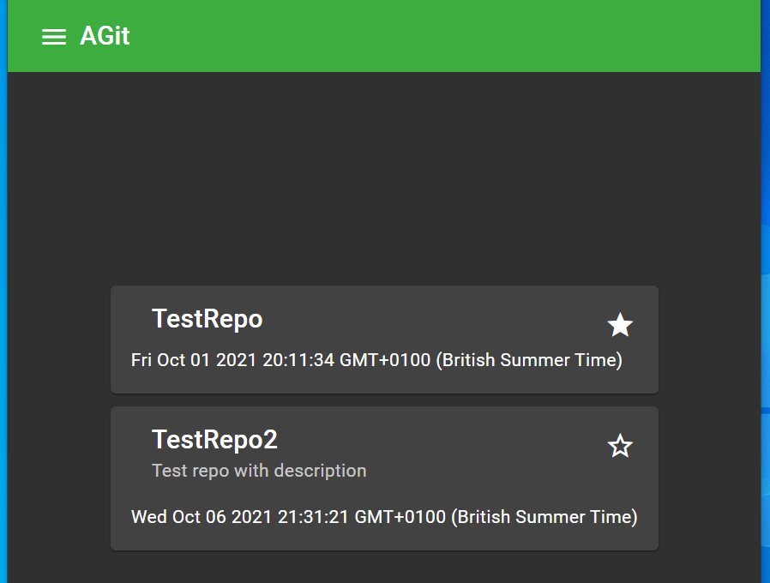Click the empty dark area above TestRepo
Viewport: 770px width, 583px height.
pyautogui.click(x=384, y=180)
